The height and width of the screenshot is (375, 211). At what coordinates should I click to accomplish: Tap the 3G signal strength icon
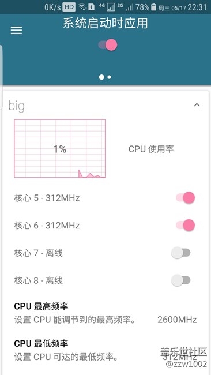click(x=129, y=7)
